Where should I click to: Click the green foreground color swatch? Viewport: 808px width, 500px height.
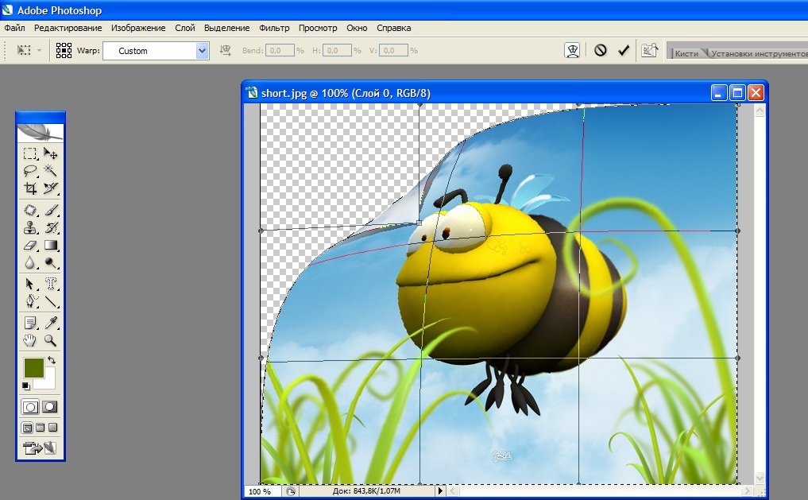coord(33,367)
